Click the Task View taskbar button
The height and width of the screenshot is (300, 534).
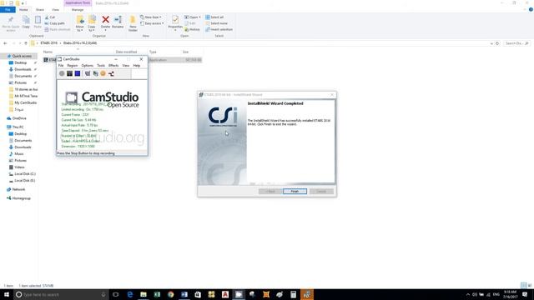[x=116, y=294]
